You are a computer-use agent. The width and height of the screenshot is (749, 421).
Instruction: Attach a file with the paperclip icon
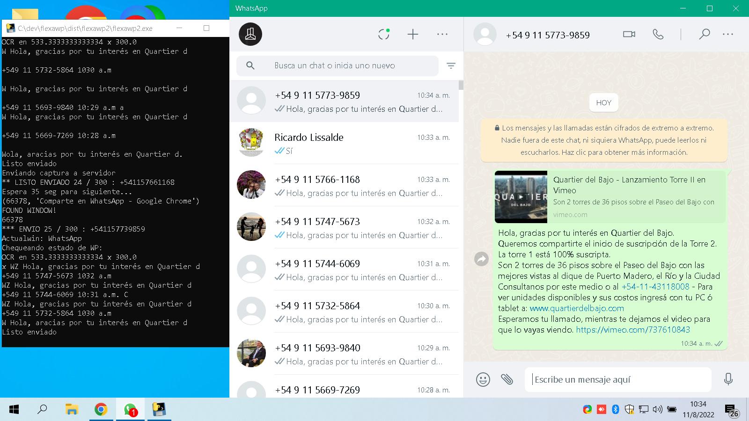(x=507, y=379)
